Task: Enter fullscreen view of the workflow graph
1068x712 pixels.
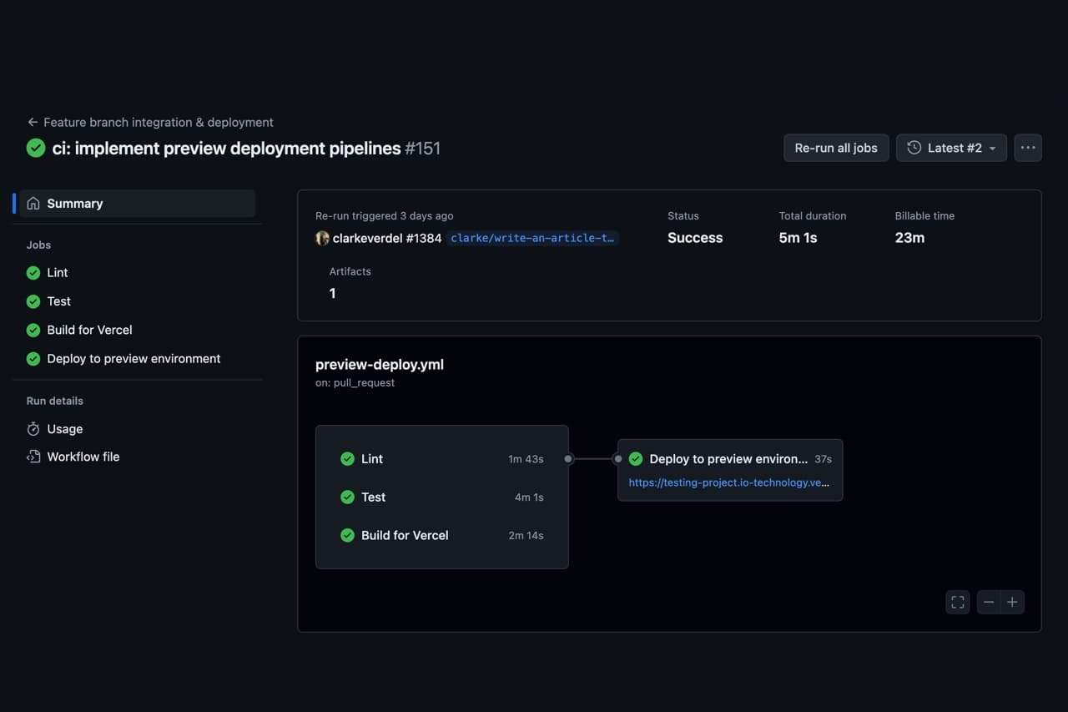Action: (x=957, y=602)
